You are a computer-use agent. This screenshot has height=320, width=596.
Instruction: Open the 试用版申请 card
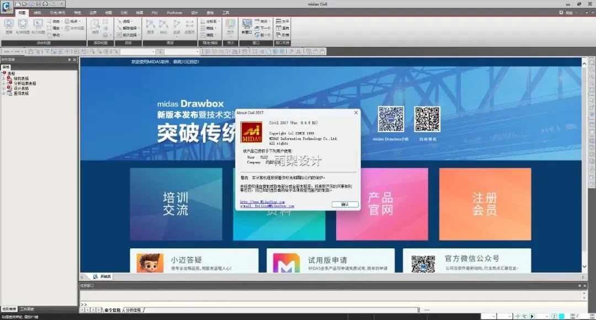click(x=331, y=261)
